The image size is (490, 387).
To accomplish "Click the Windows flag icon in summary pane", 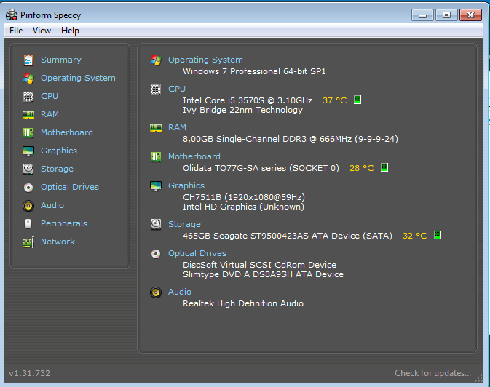I will click(156, 60).
